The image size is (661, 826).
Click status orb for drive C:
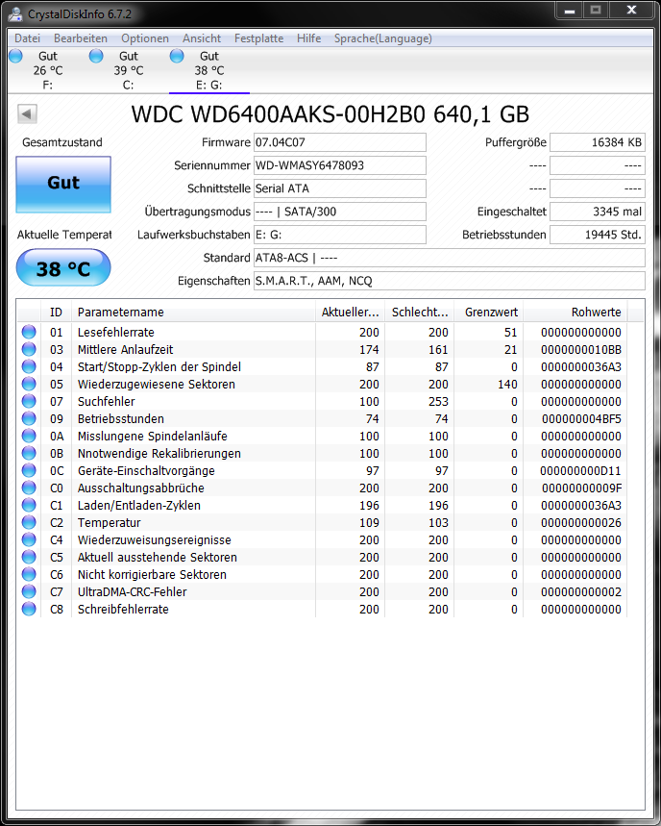click(x=96, y=56)
